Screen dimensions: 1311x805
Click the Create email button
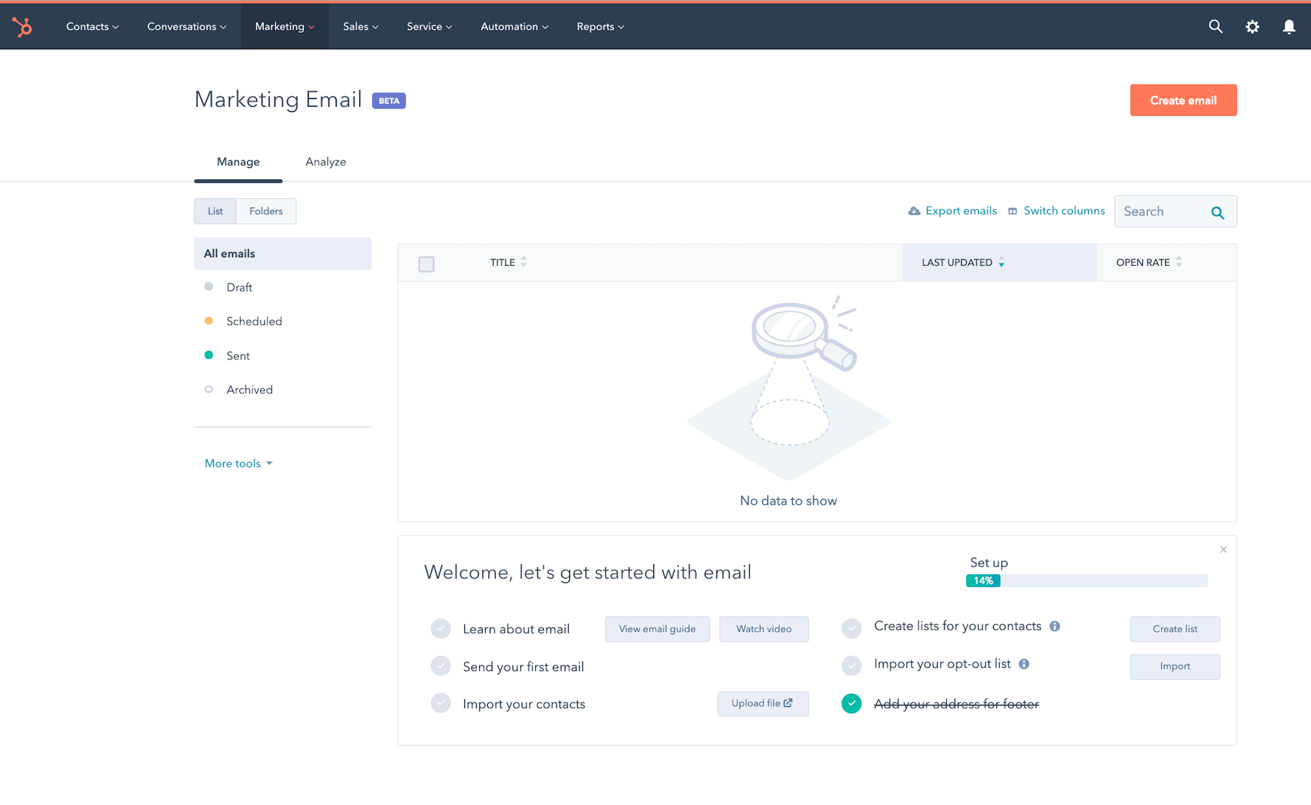pos(1183,100)
